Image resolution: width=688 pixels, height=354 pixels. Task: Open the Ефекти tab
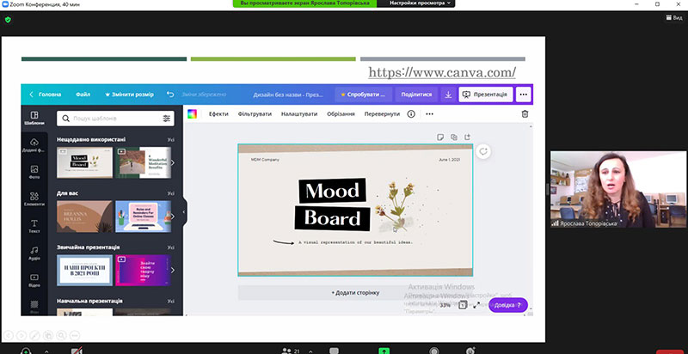pyautogui.click(x=218, y=114)
